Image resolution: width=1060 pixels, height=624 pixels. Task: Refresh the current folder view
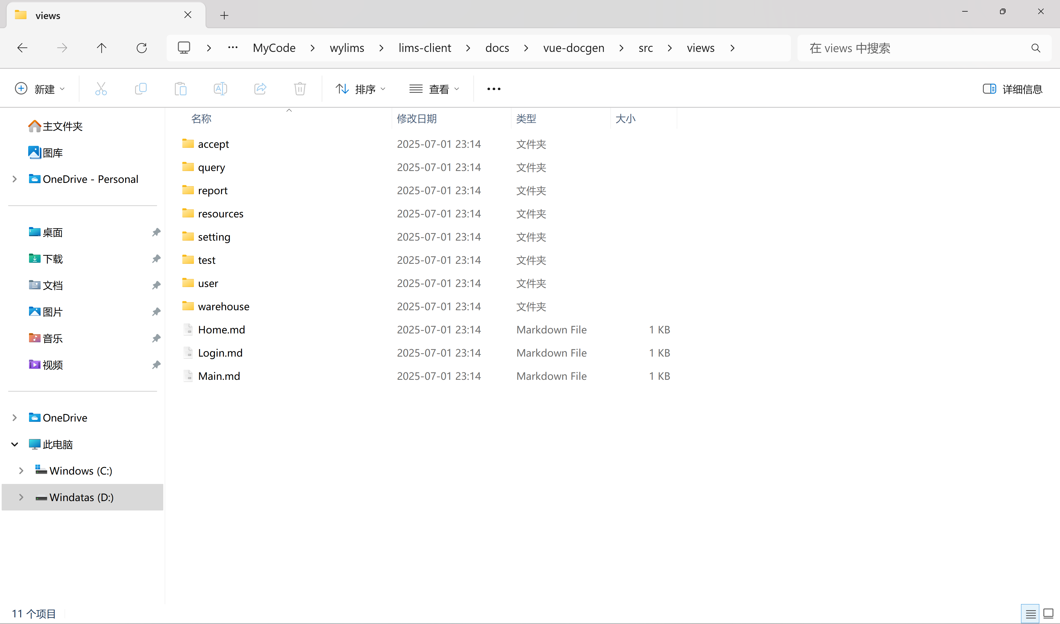142,48
